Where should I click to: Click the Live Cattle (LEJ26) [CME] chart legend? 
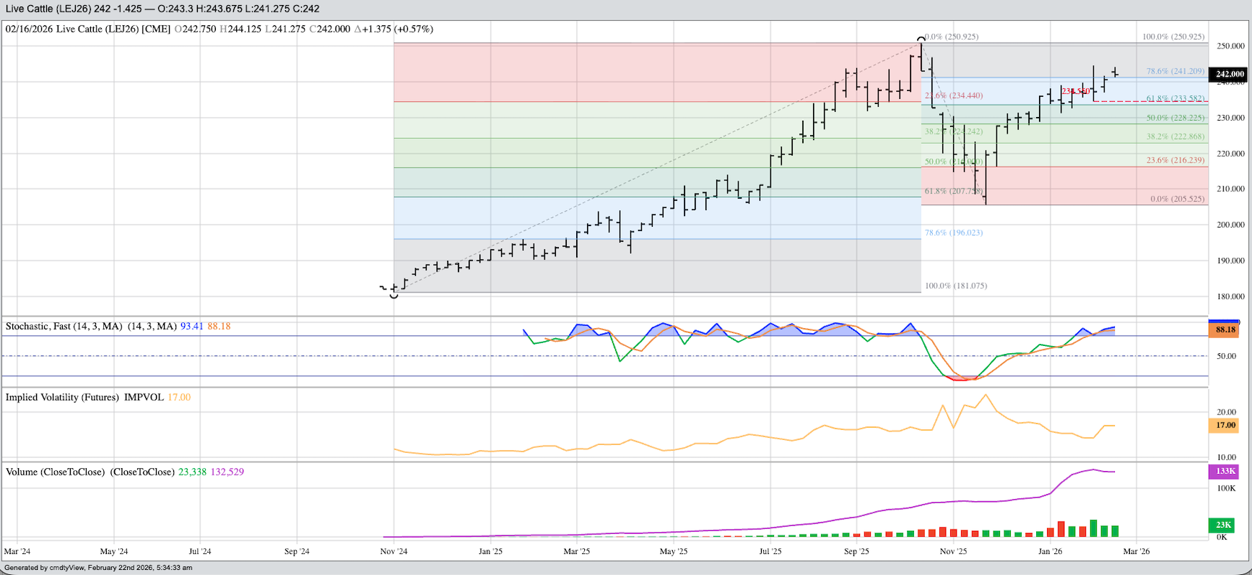coord(88,29)
